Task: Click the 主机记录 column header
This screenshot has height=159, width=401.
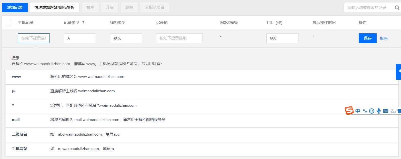Action: (x=26, y=23)
